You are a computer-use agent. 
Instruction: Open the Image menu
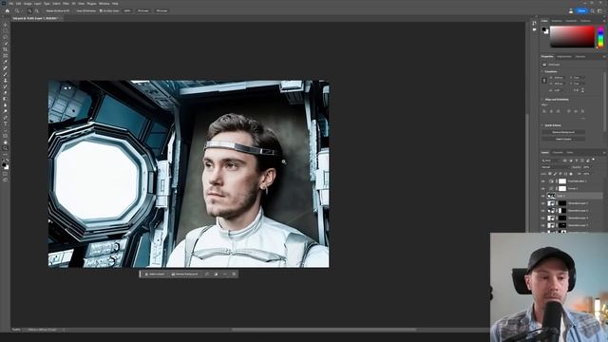[x=28, y=4]
